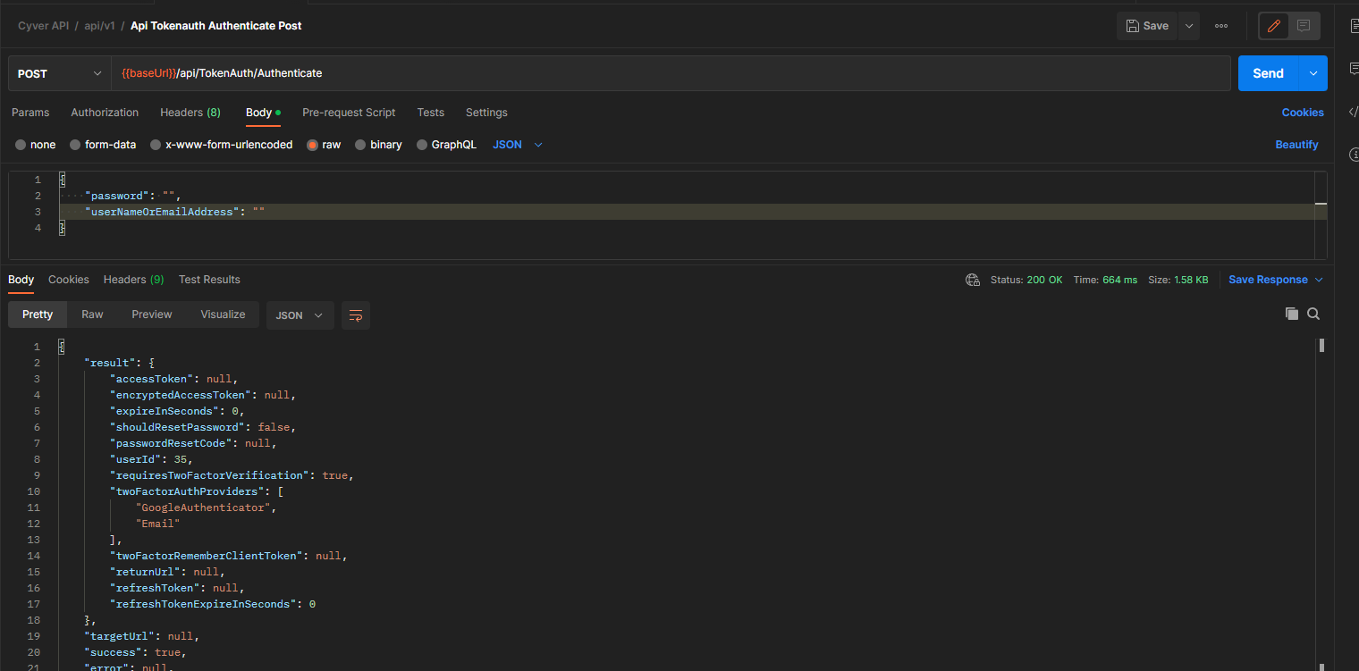Viewport: 1359px width, 671px height.
Task: Open the Preview response tab
Action: click(151, 314)
